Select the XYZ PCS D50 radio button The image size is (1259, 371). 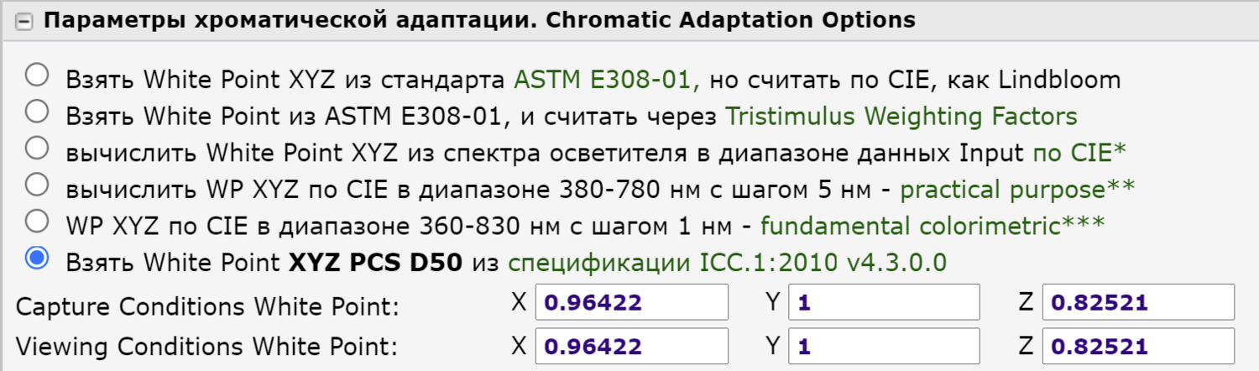(x=37, y=259)
